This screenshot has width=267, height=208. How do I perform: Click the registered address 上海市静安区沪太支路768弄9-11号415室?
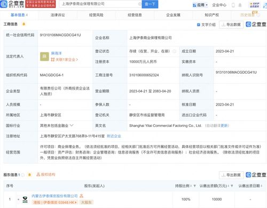pyautogui.click(x=72, y=136)
